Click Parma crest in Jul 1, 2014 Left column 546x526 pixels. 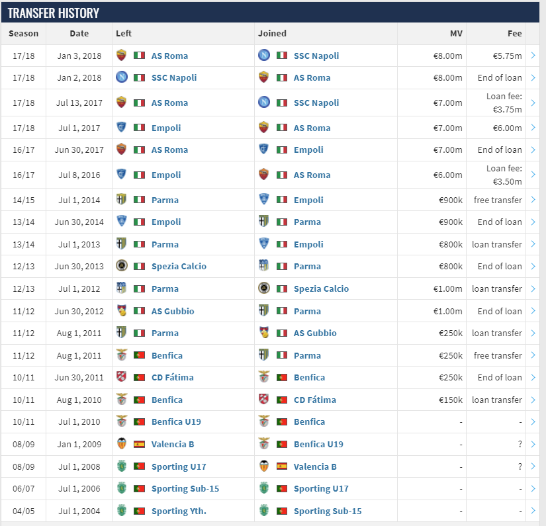(x=121, y=200)
